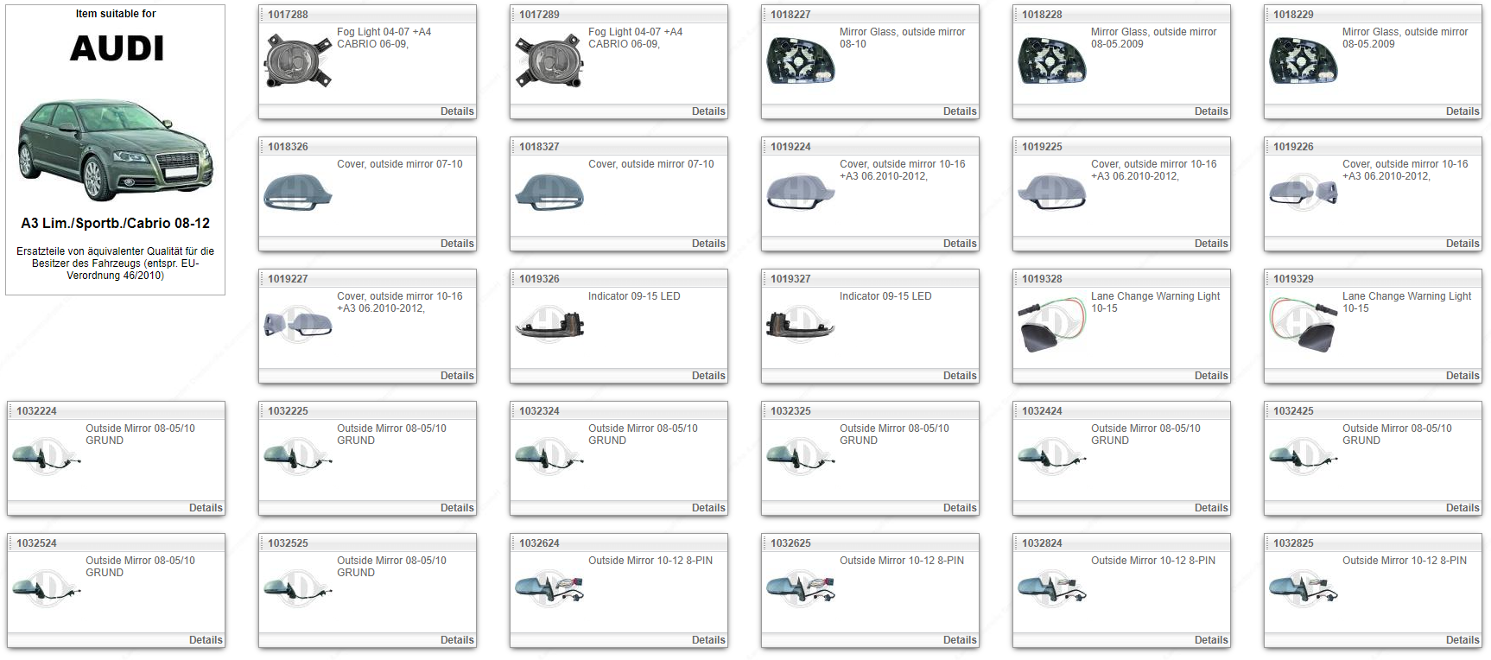Select the LED indicator image for 1019326

549,325
